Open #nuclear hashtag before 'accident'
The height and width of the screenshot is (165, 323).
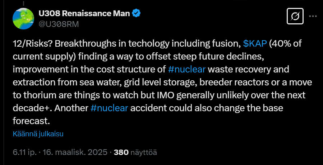(109, 108)
